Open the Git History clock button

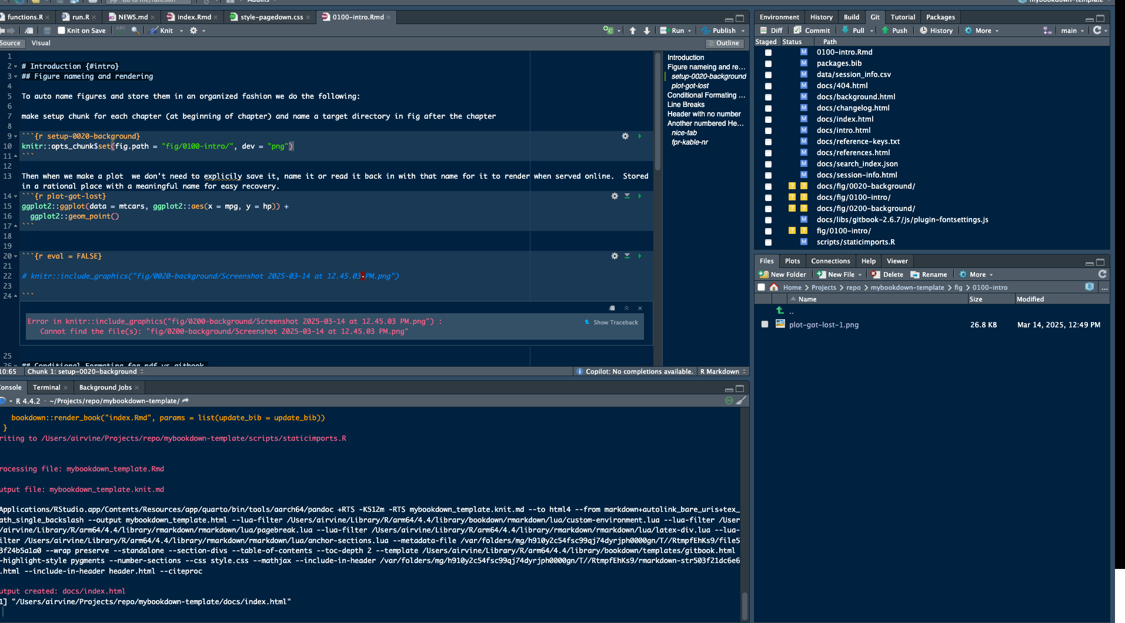(x=936, y=31)
